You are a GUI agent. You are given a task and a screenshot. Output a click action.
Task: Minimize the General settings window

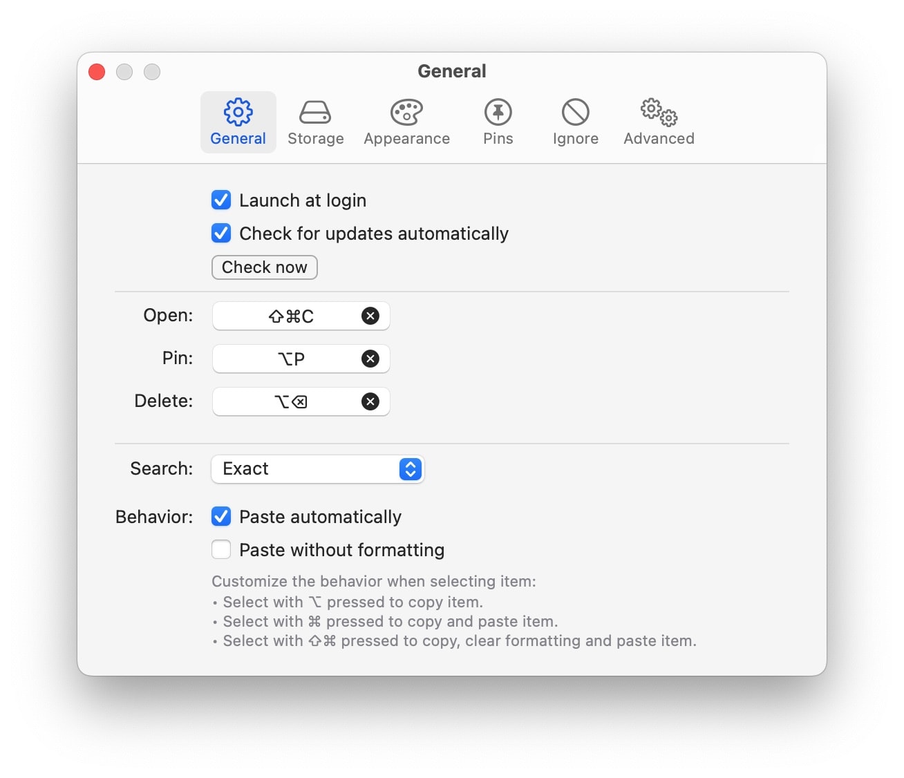pos(124,72)
